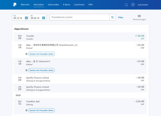Screen dimensions: 161x116
Task: Focus the 'Transaktionen suchen' search field
Action: click(80, 17)
